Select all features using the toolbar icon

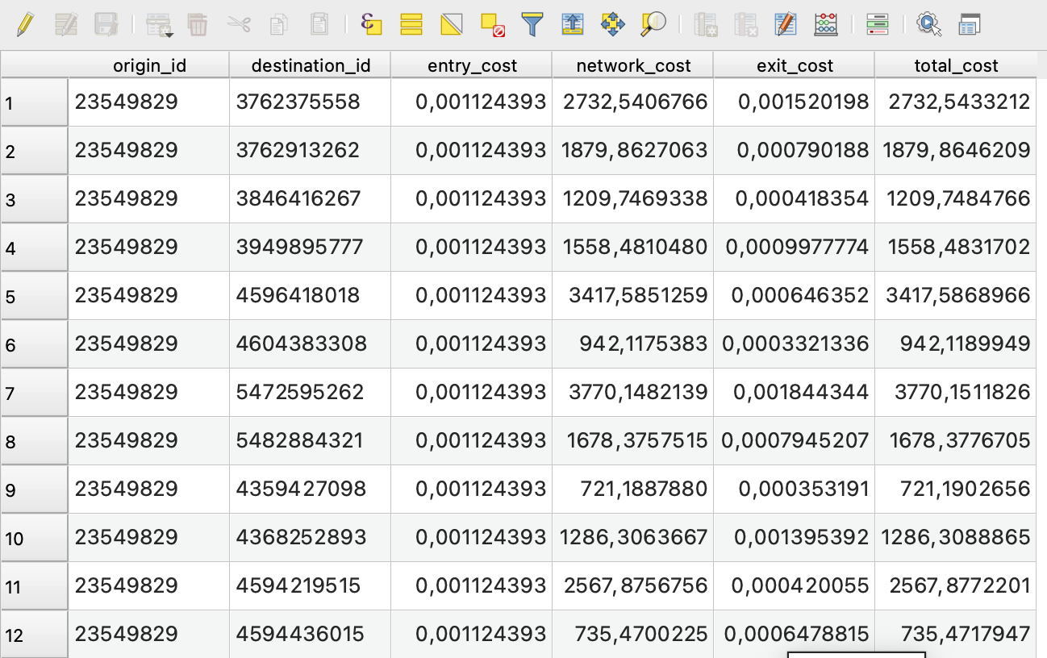click(411, 25)
